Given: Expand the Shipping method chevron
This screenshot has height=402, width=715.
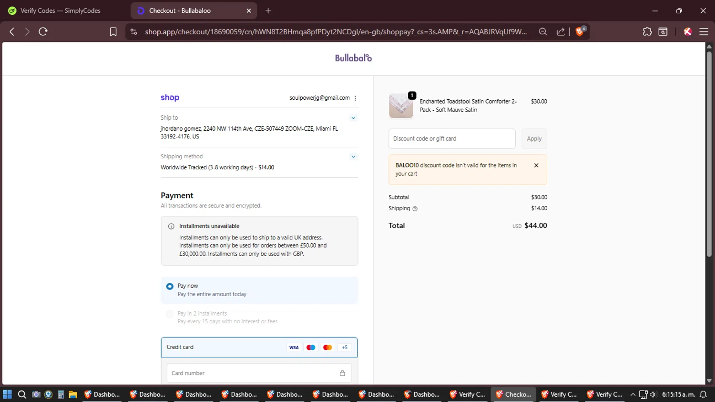Looking at the screenshot, I should [353, 156].
